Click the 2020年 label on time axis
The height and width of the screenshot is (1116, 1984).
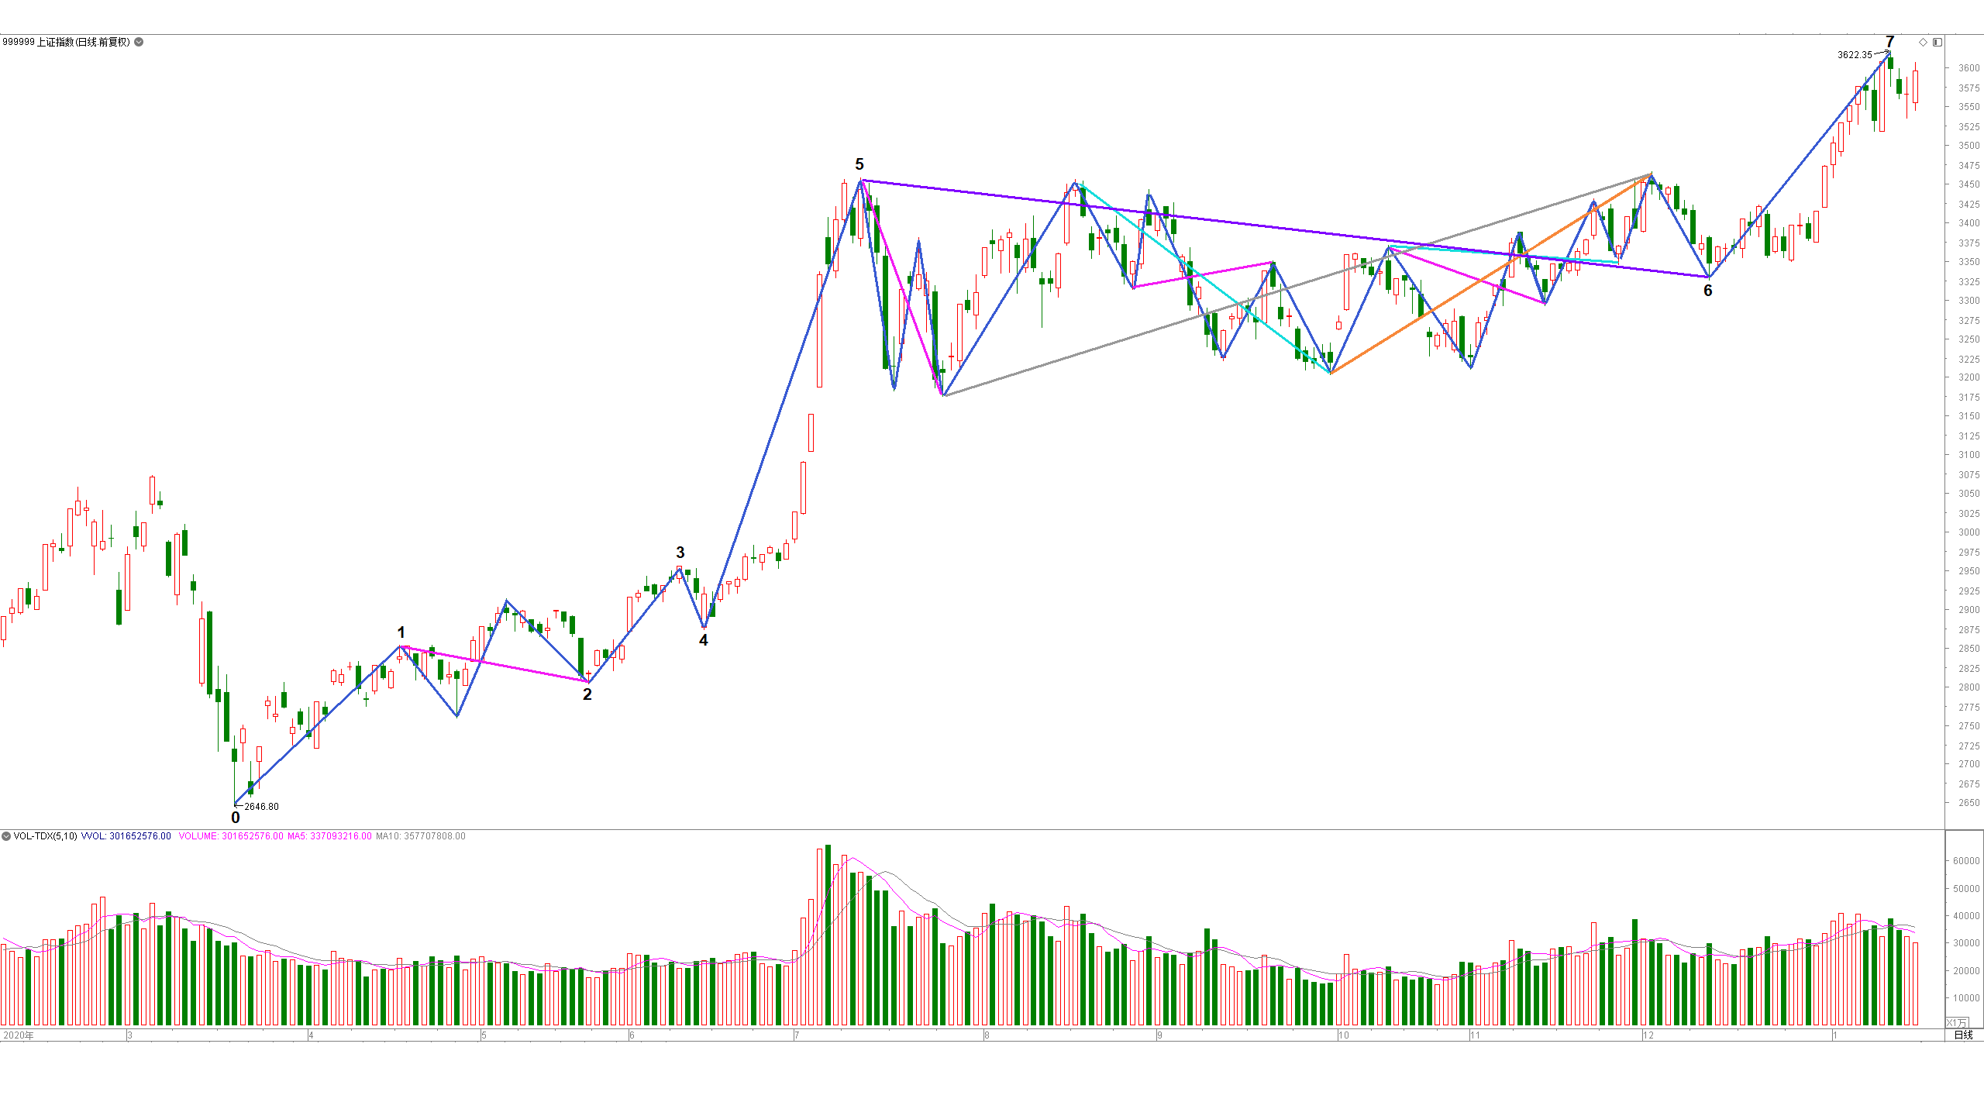point(19,1035)
